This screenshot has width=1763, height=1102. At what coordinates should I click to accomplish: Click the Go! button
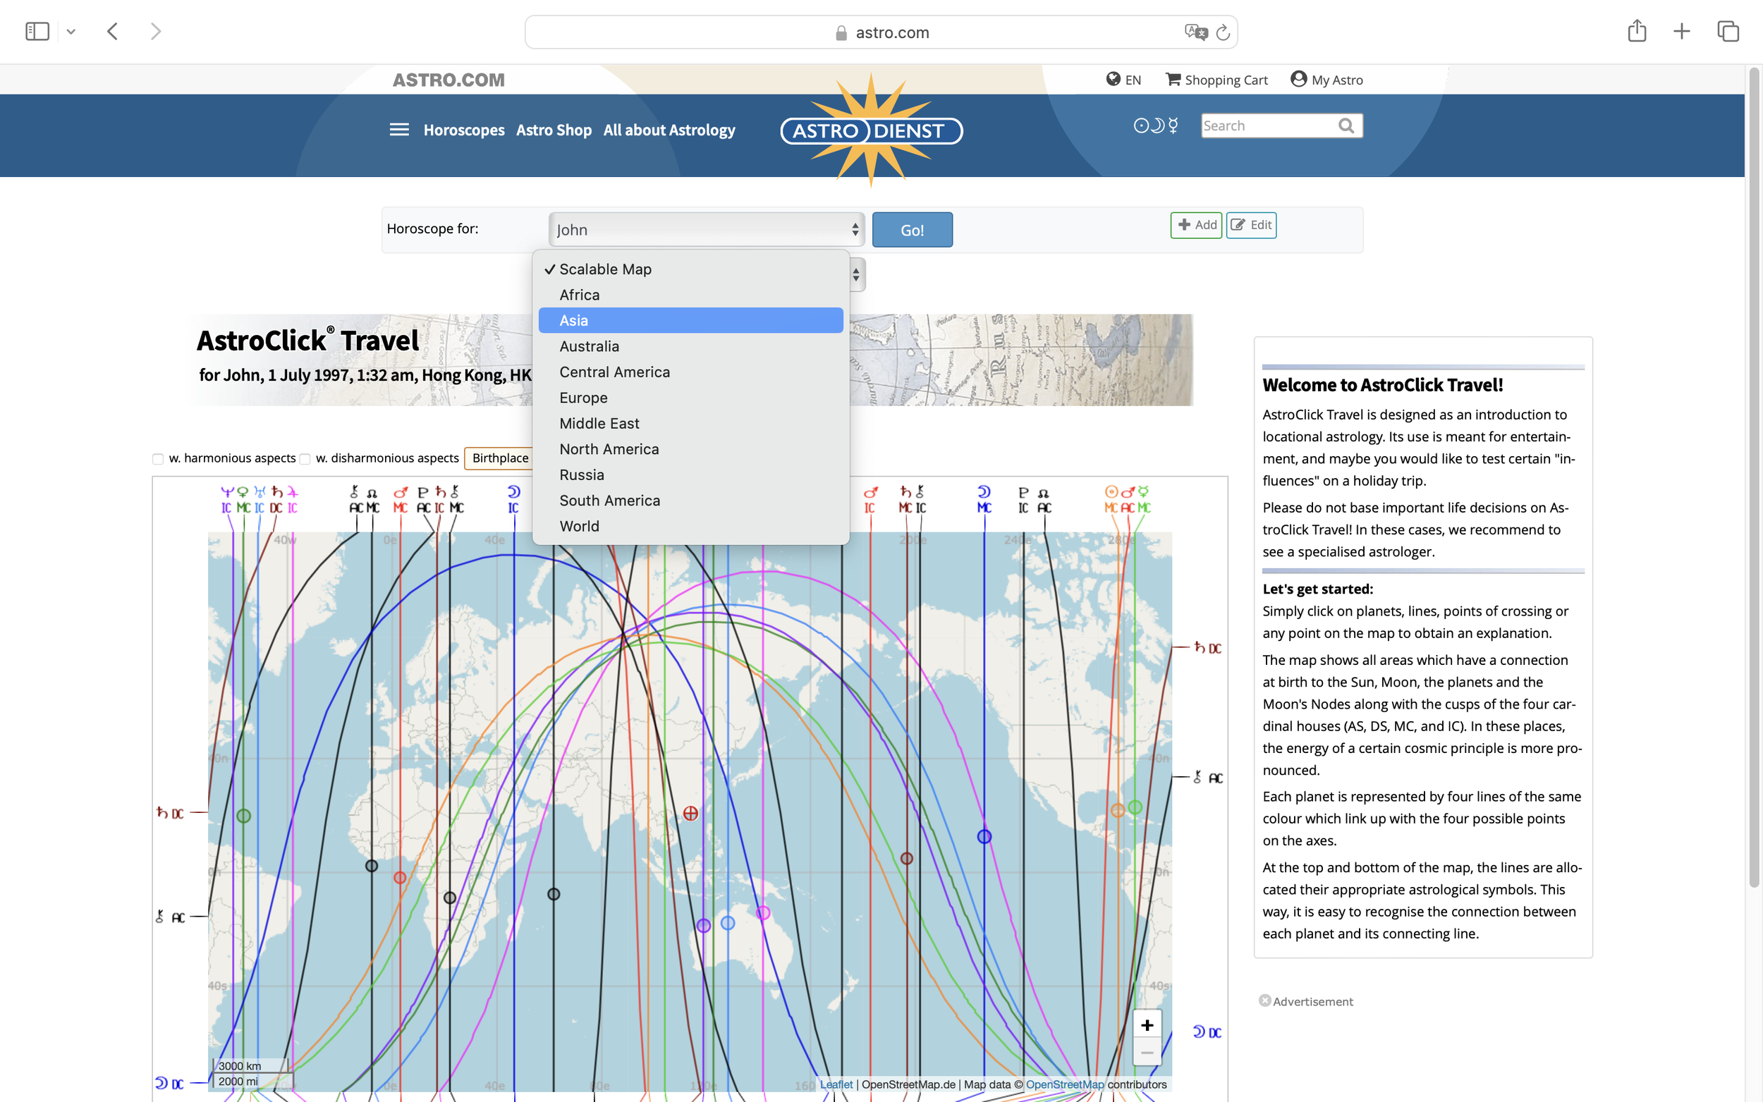(912, 230)
